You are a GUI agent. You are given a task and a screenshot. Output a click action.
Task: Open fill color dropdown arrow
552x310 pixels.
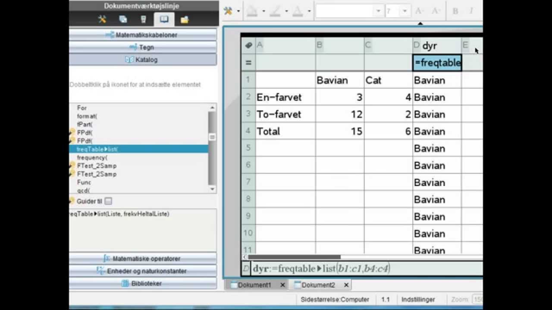pyautogui.click(x=263, y=11)
